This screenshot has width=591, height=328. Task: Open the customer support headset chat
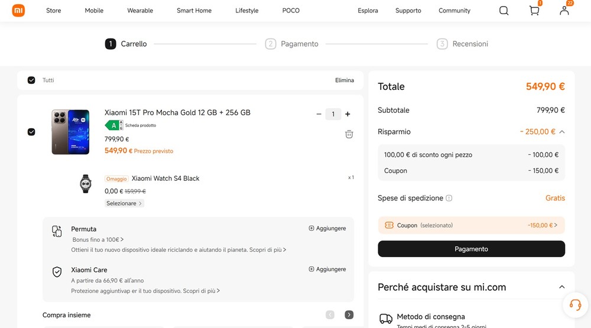pyautogui.click(x=575, y=305)
